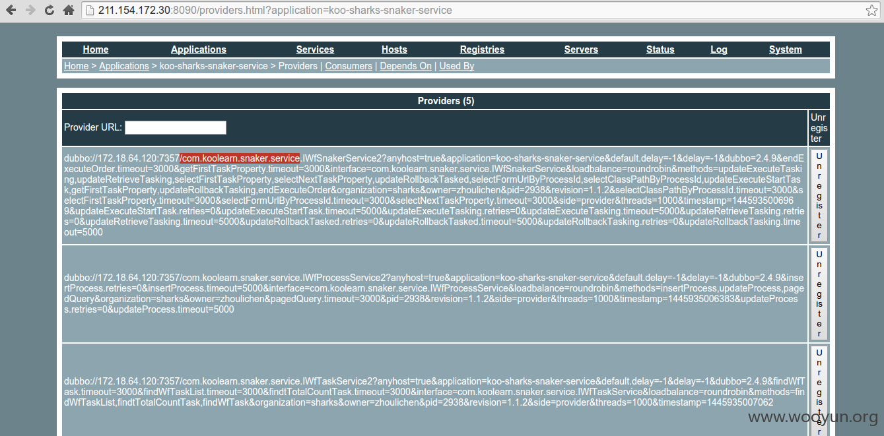Click the IWfProcessService2 provider URL text
Screen dimensions: 884x436
[x=434, y=294]
